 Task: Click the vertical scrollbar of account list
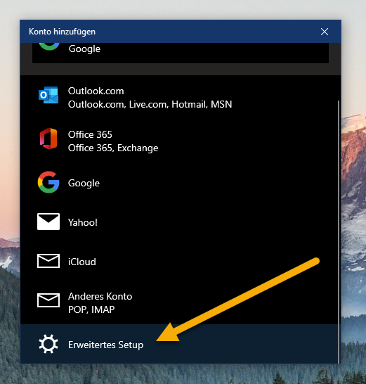[x=339, y=231]
